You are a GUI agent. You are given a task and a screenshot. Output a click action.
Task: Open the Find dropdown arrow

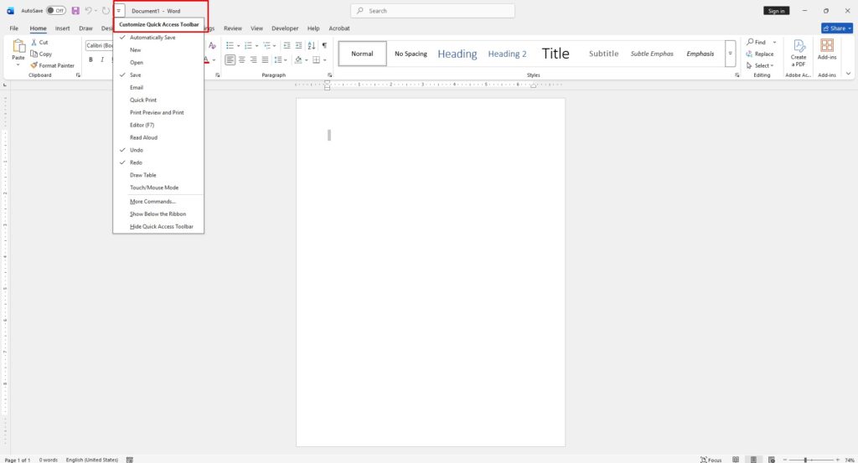click(774, 42)
